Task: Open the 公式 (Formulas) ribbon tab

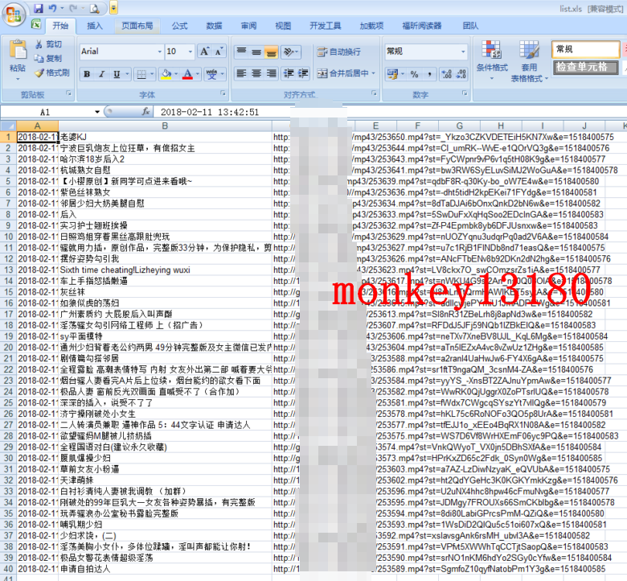Action: [x=179, y=26]
